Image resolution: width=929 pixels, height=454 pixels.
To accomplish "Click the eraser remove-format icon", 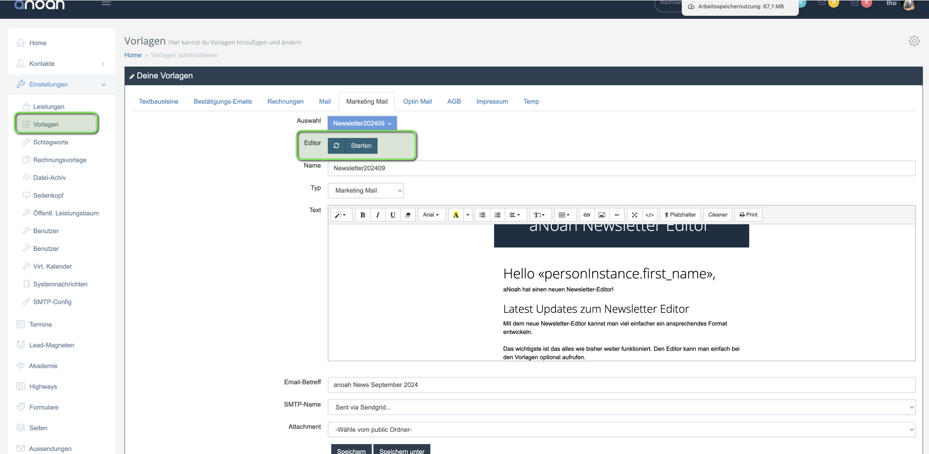I will click(408, 215).
